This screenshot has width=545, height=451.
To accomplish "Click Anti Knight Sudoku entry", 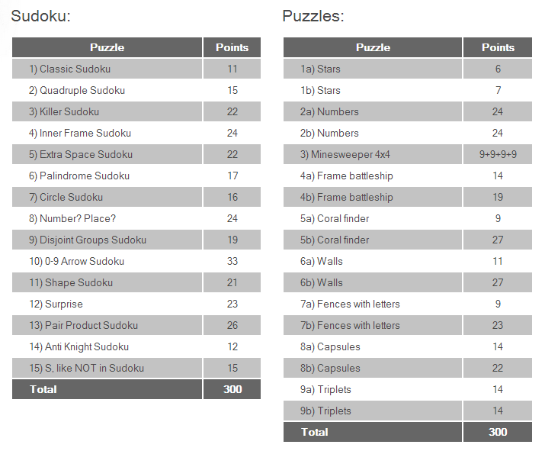I will (79, 346).
